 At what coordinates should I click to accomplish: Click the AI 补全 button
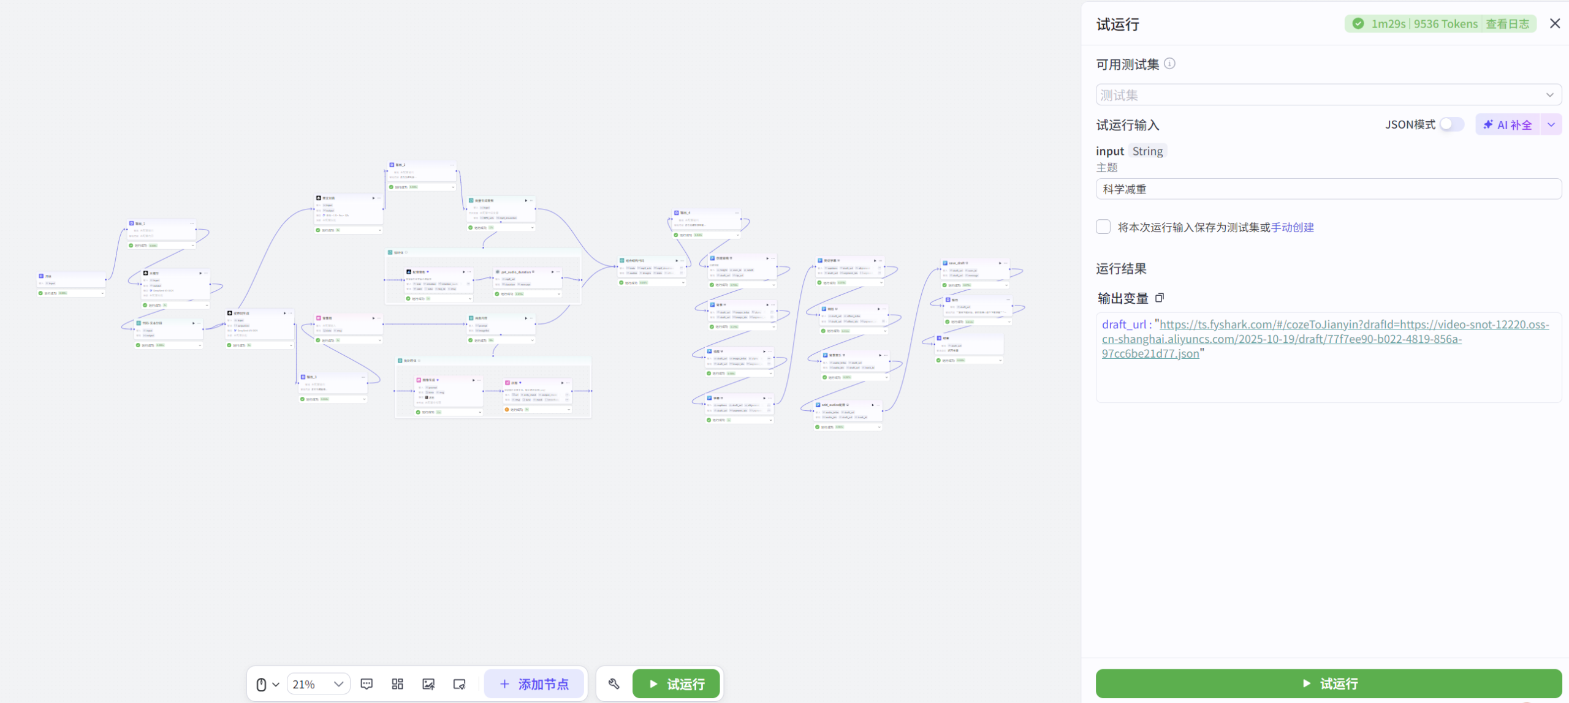[x=1508, y=125]
